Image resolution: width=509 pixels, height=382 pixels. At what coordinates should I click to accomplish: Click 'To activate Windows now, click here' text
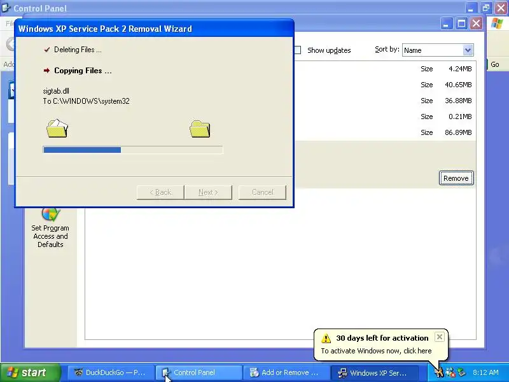click(x=376, y=351)
